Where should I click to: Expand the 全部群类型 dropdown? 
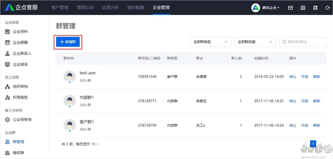click(x=210, y=42)
